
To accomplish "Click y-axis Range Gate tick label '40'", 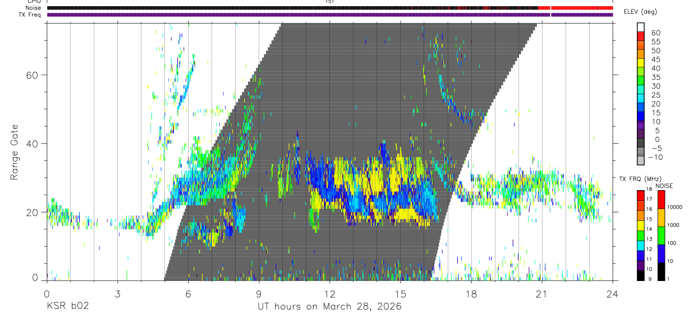I will 33,144.
